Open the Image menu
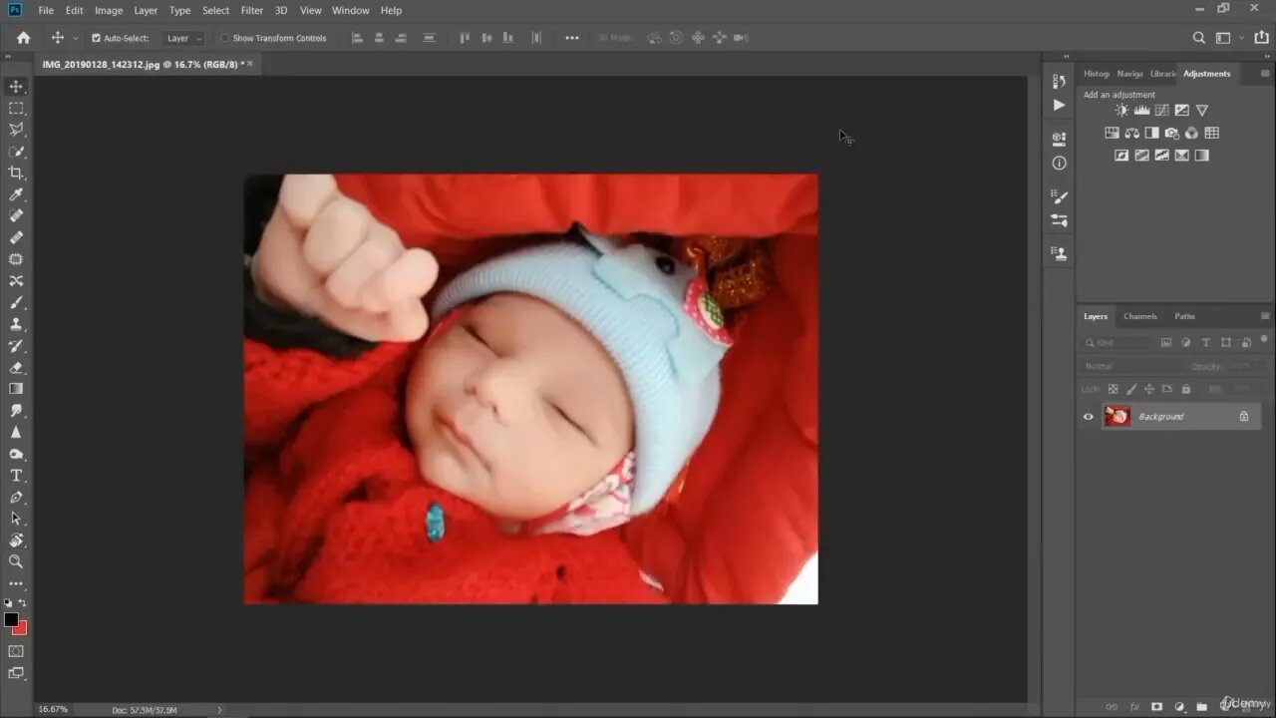Screen dimensions: 1276x718 tap(109, 10)
